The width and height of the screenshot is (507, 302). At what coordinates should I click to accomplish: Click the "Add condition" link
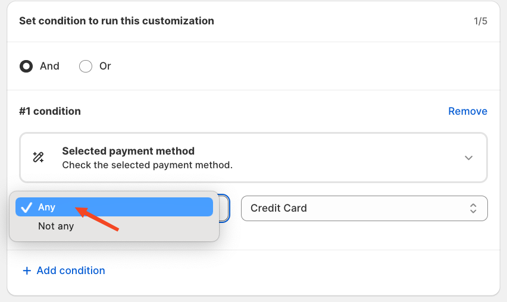point(70,270)
